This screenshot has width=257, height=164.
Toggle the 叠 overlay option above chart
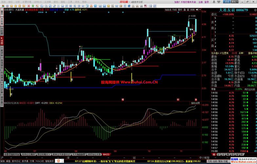(185, 10)
